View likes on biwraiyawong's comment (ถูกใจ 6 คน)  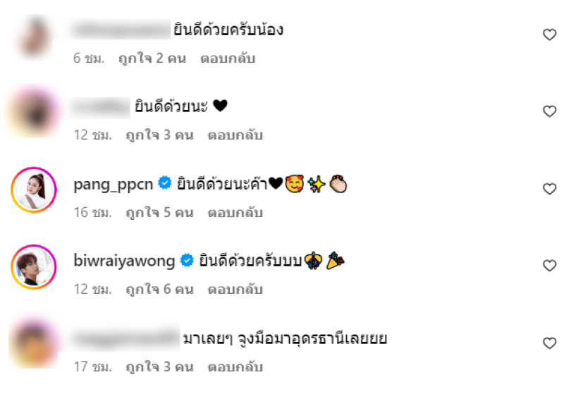pos(160,290)
